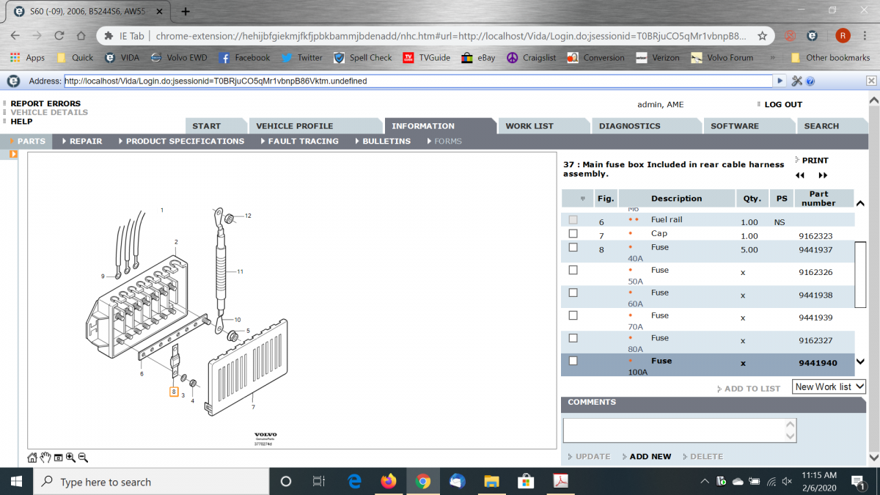880x495 pixels.
Task: Select the pan hand tool
Action: (x=45, y=458)
